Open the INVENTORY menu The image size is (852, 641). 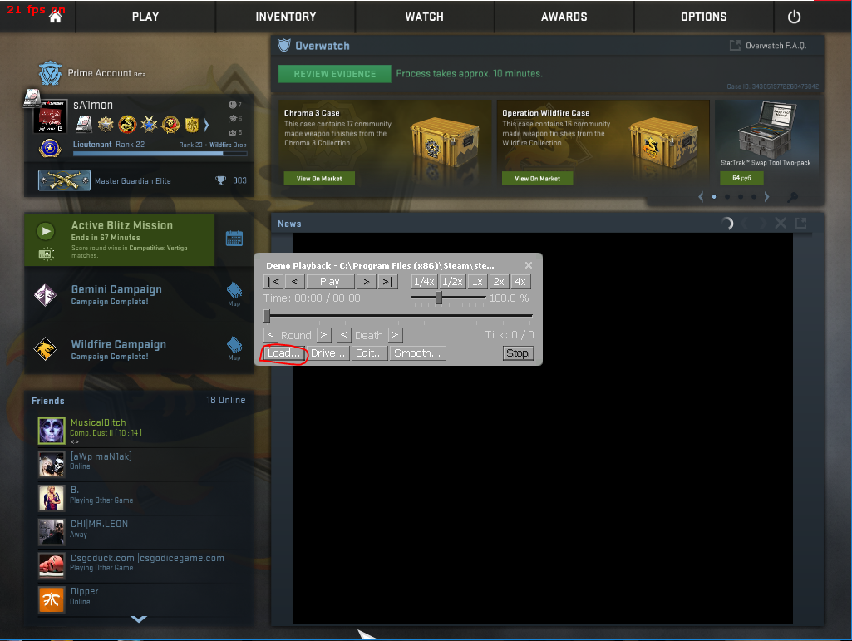tap(286, 17)
